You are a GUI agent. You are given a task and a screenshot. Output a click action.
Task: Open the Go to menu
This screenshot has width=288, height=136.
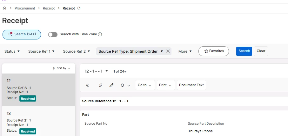(x=144, y=85)
